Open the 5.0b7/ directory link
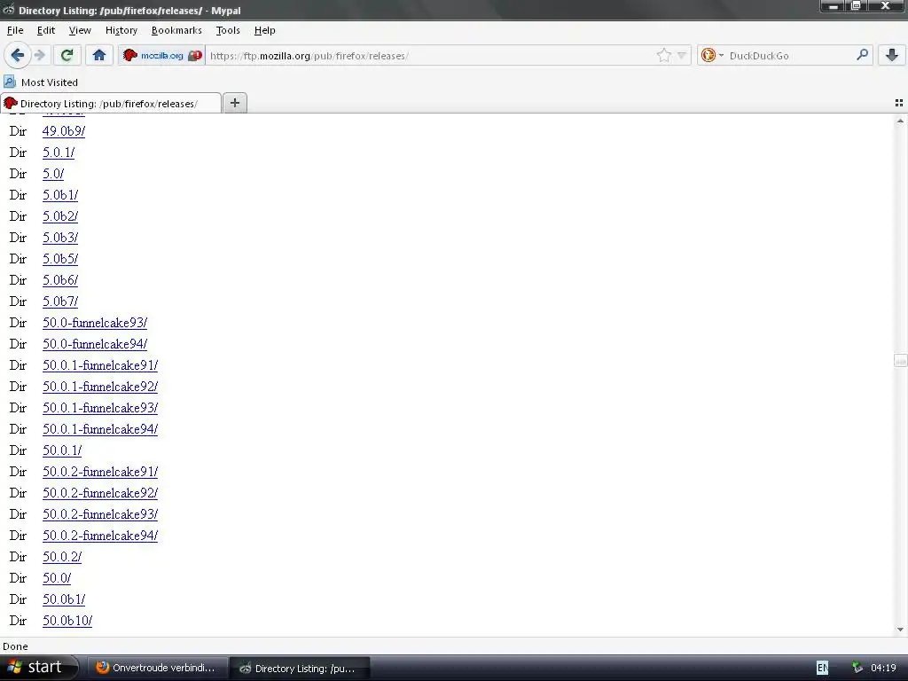Image resolution: width=908 pixels, height=681 pixels. pyautogui.click(x=60, y=301)
